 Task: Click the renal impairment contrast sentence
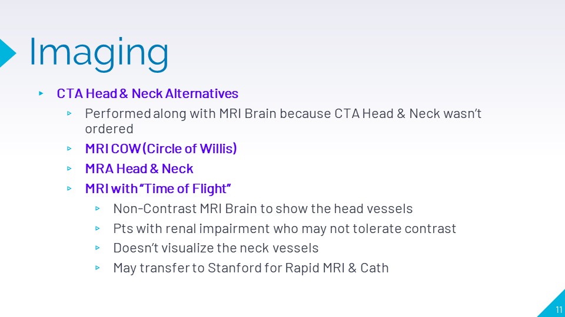[x=284, y=228]
